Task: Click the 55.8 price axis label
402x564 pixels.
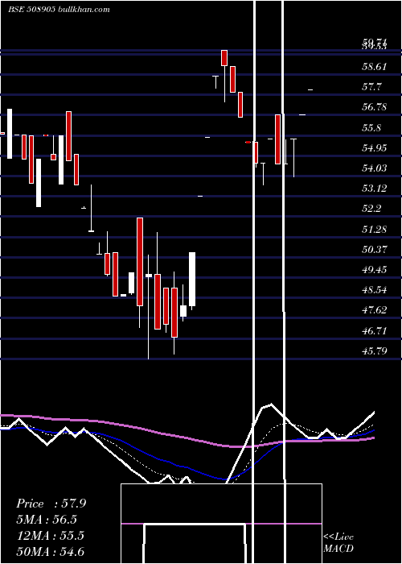Action: (371, 127)
